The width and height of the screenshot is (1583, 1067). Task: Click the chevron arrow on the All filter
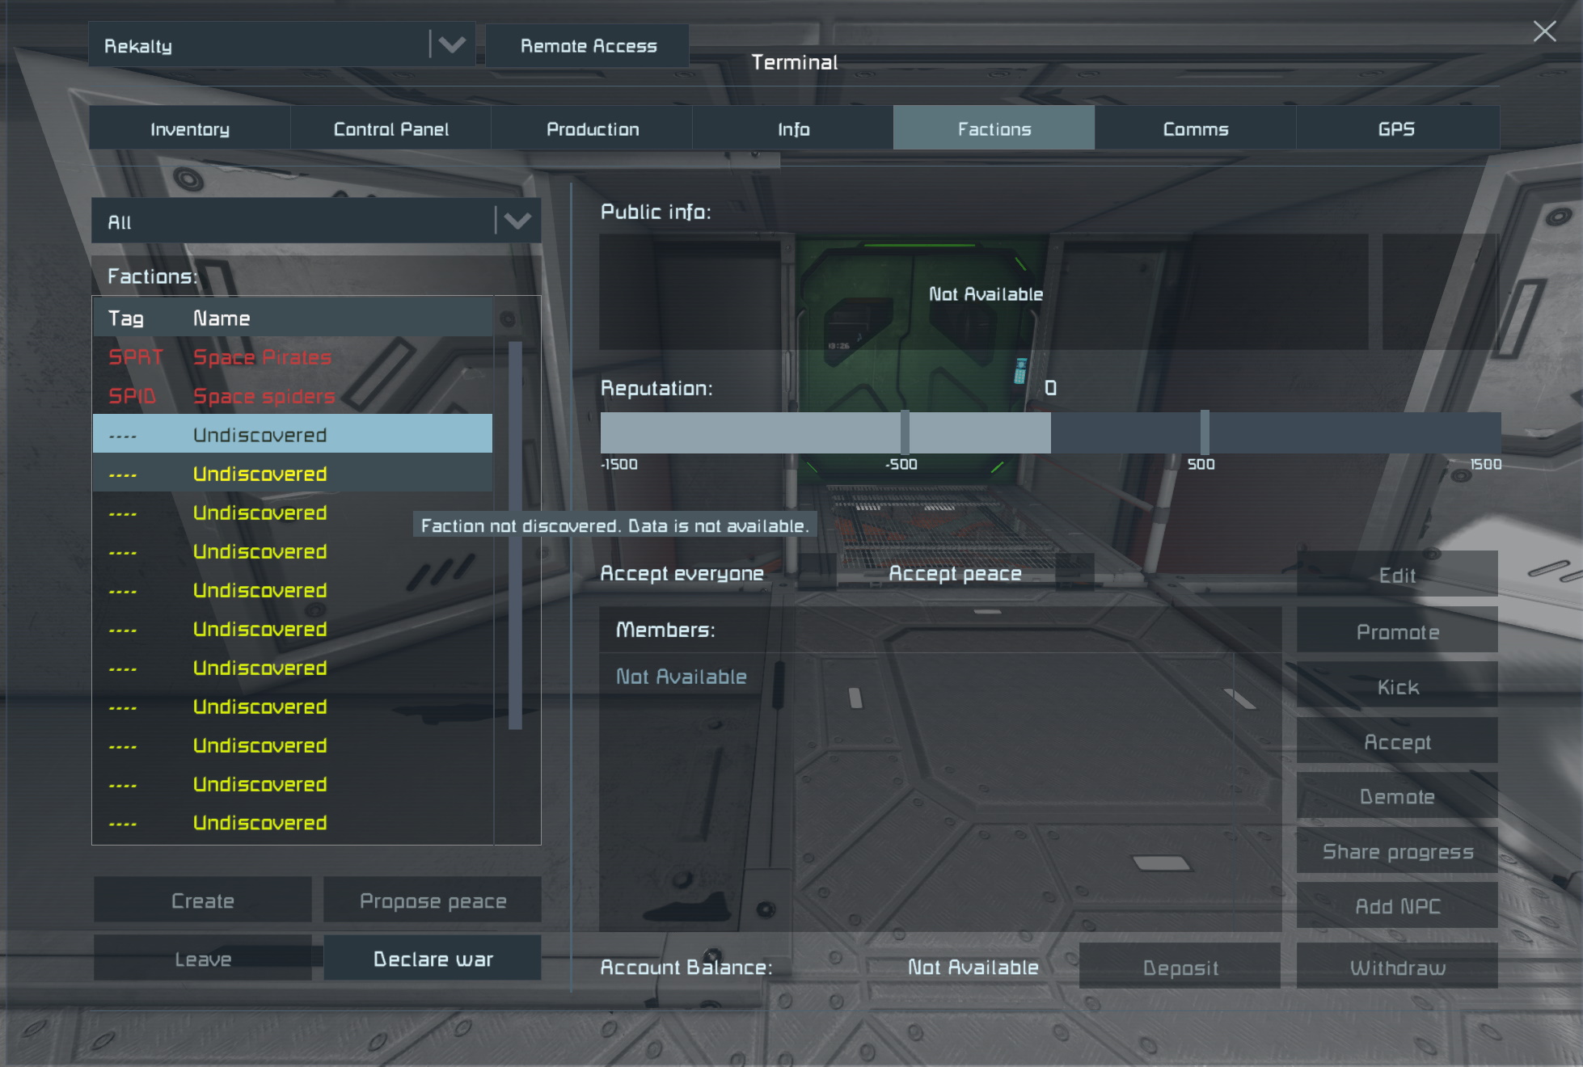pyautogui.click(x=517, y=221)
